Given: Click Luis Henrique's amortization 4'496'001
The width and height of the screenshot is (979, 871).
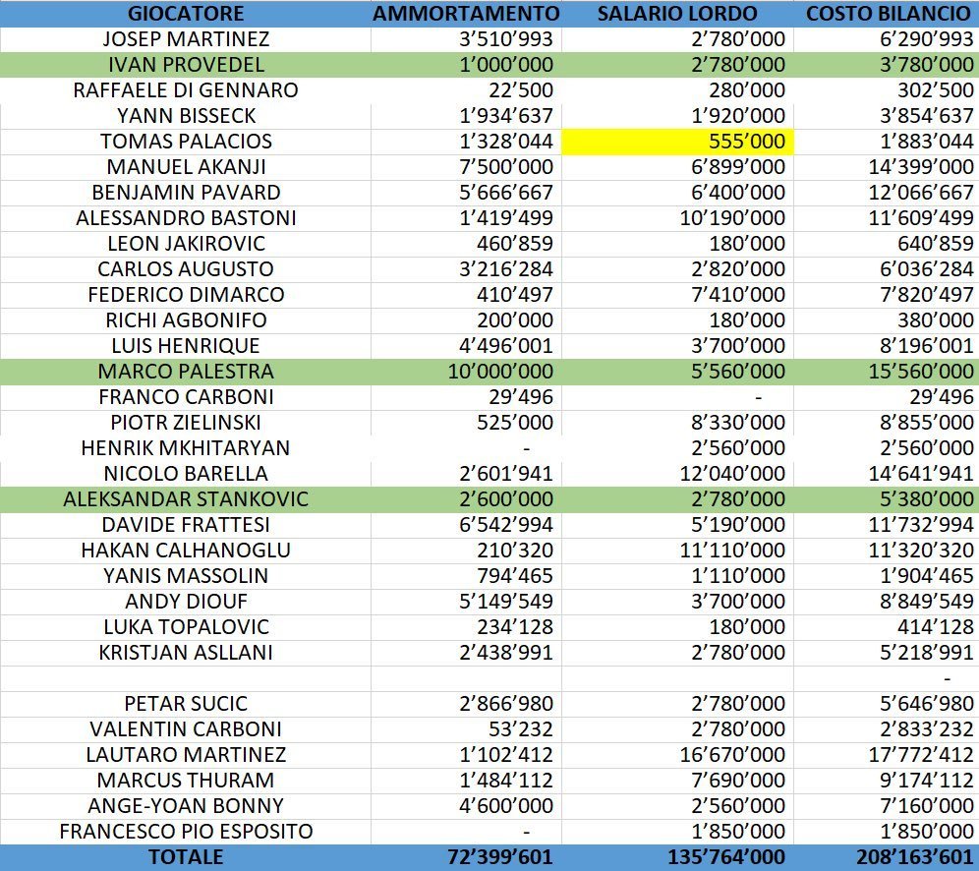Looking at the screenshot, I should pos(466,346).
